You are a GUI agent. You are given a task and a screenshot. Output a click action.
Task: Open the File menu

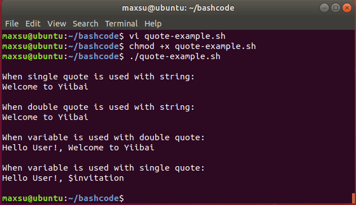[x=12, y=24]
